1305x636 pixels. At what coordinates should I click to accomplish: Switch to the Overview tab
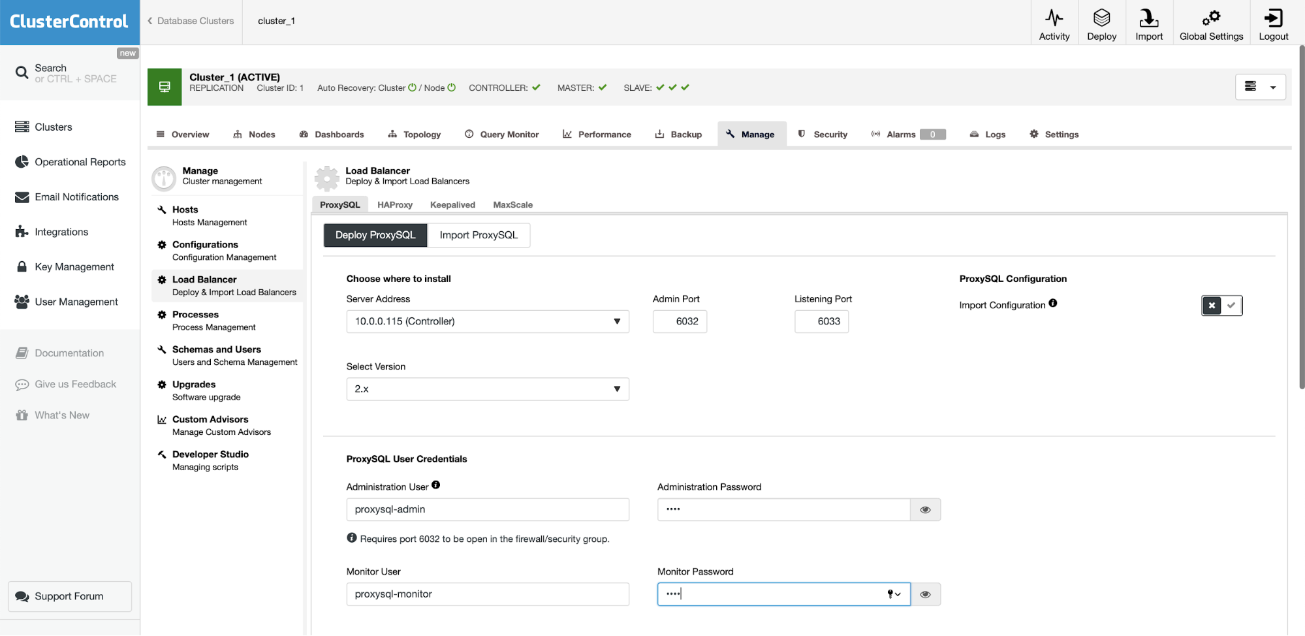click(183, 135)
